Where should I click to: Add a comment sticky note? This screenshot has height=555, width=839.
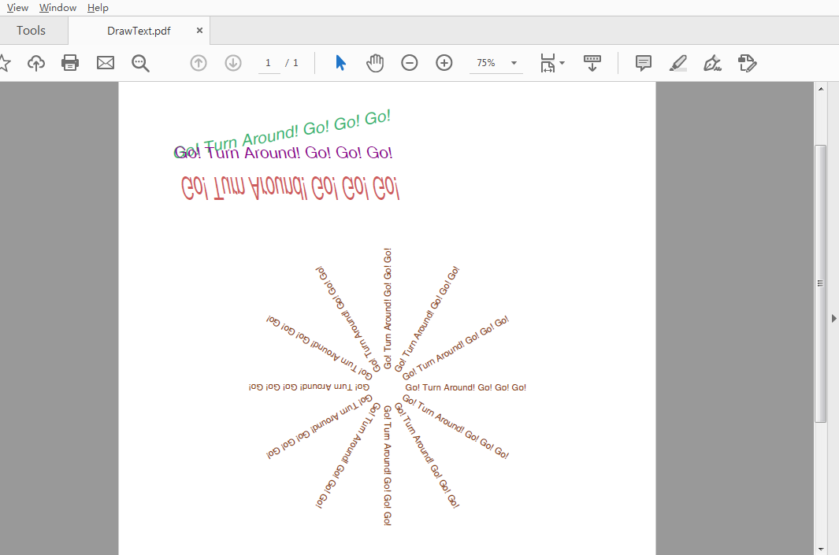pos(644,63)
